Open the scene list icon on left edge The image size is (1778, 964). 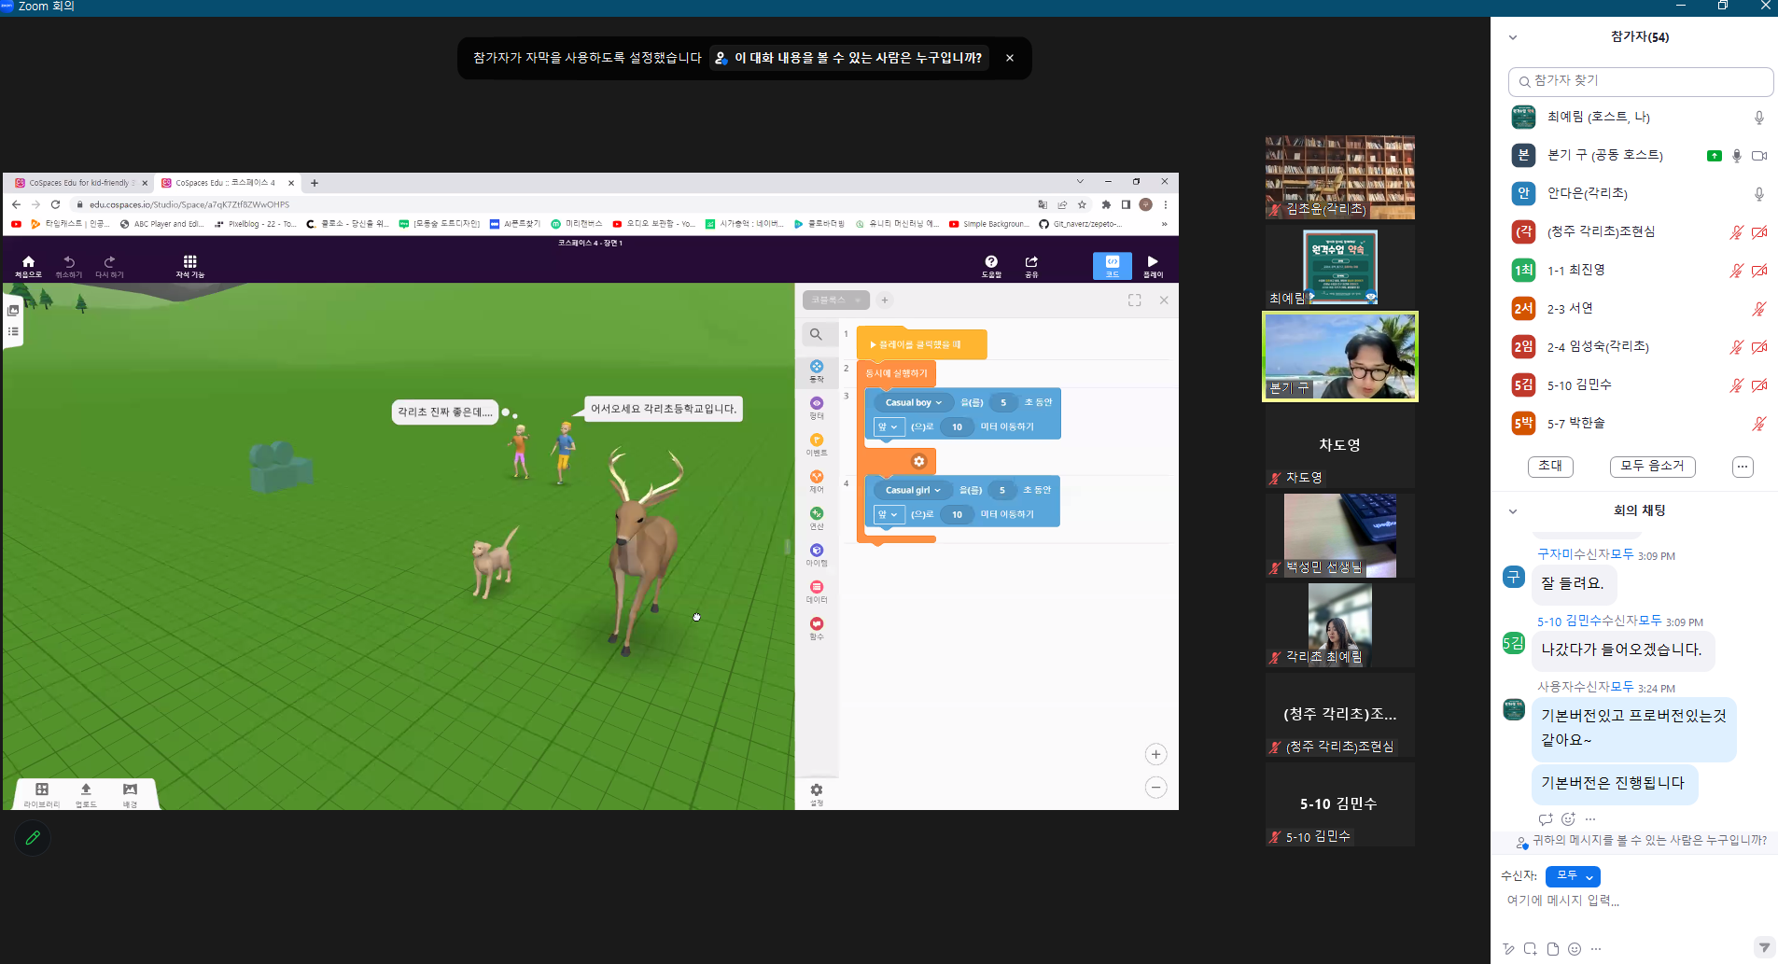13,310
